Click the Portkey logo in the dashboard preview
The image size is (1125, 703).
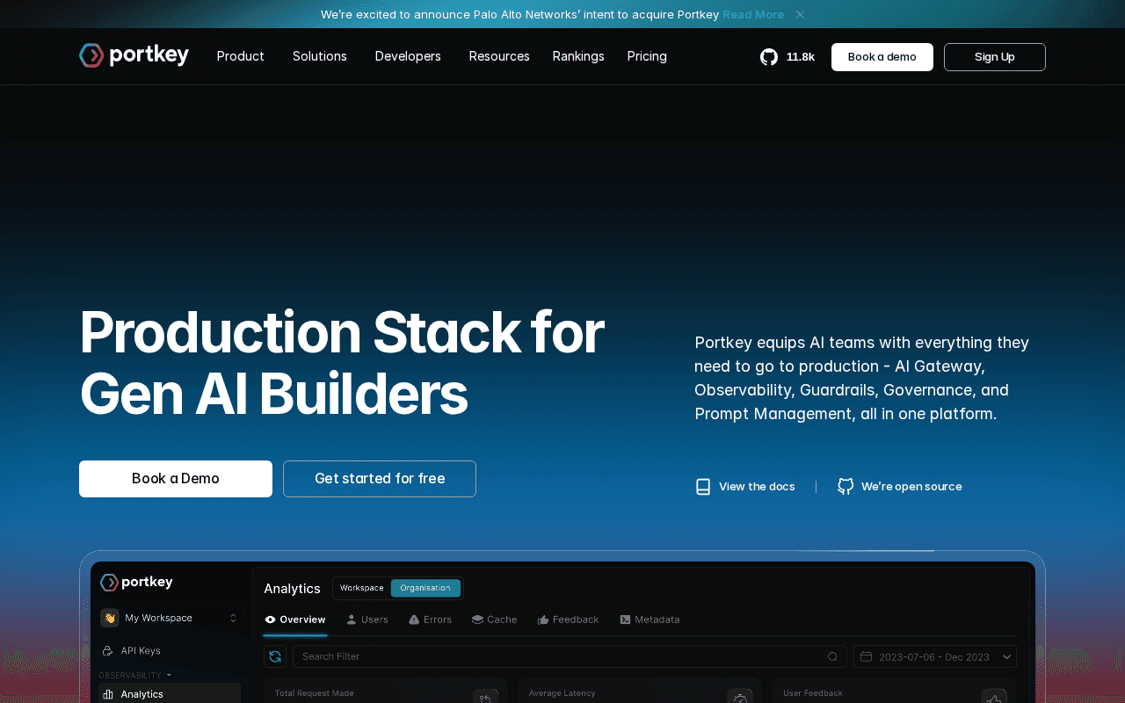[136, 583]
